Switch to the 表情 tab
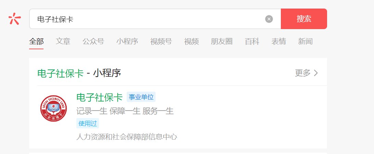 click(x=278, y=41)
